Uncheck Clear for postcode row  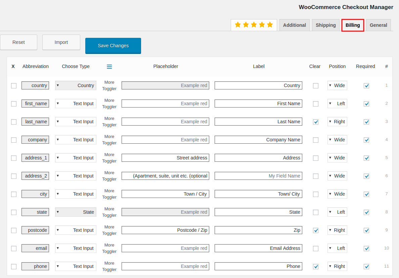point(316,230)
